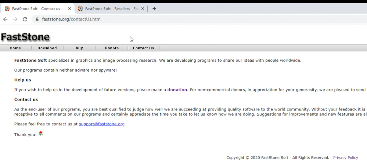Viewport: 367px width, 167px height.
Task: Close the Contact us tab
Action: pyautogui.click(x=69, y=8)
